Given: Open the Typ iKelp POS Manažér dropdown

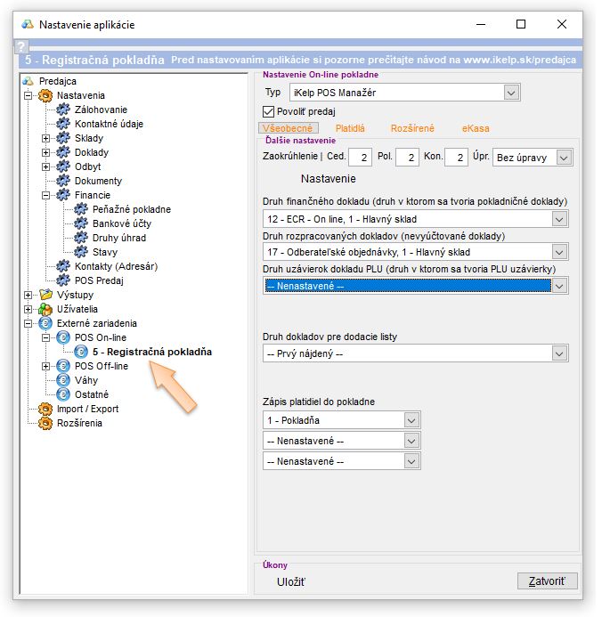Looking at the screenshot, I should 510,92.
